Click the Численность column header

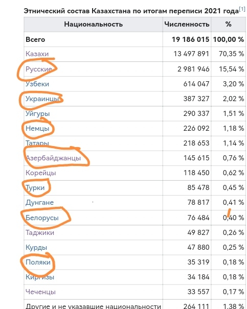point(187,24)
